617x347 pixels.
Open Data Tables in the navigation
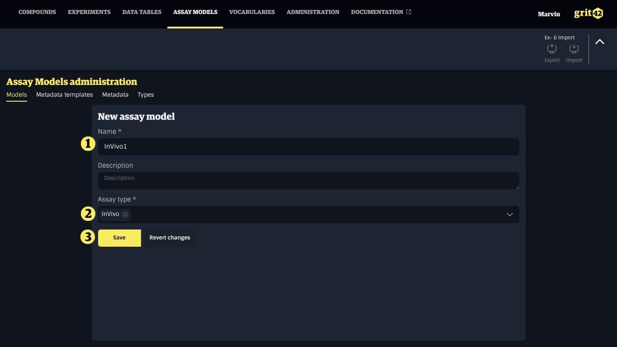click(142, 12)
